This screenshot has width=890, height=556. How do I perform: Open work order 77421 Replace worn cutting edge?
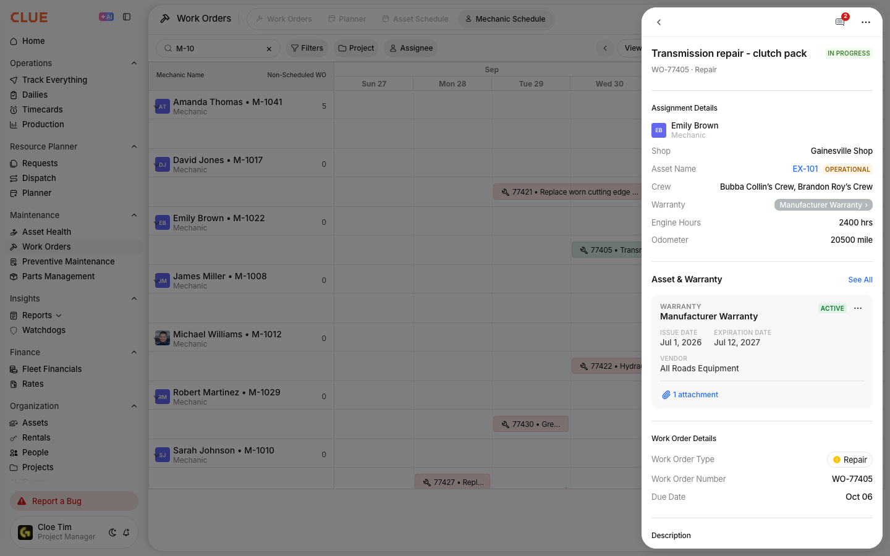tap(569, 192)
